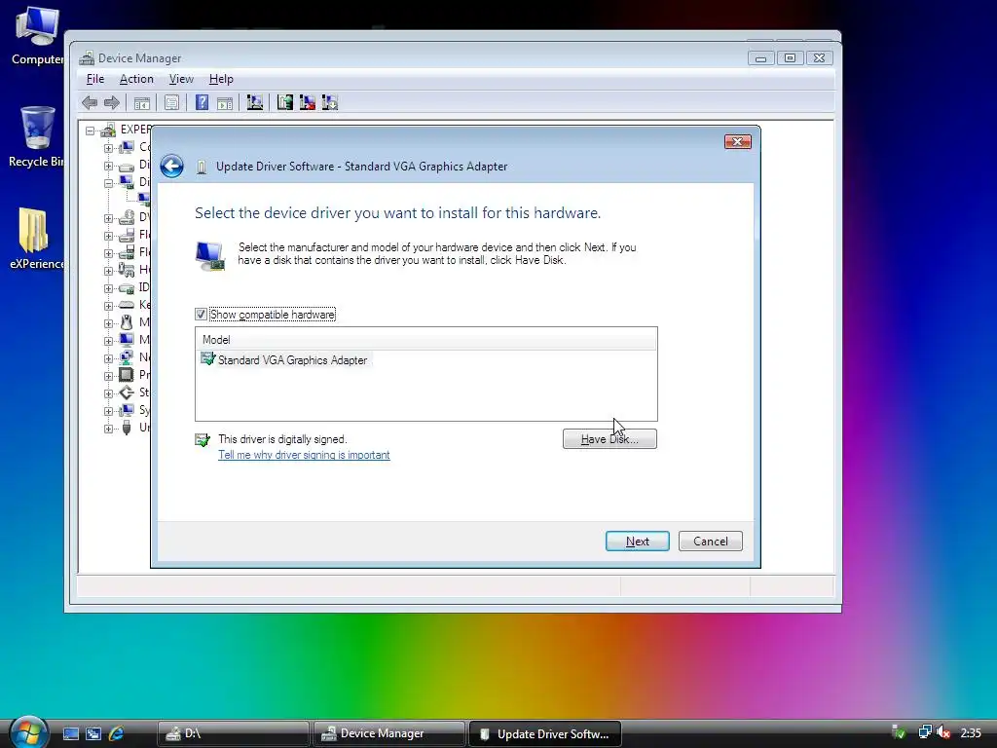Open the Windows Start orb
Screen dimensions: 997x748
click(28, 731)
